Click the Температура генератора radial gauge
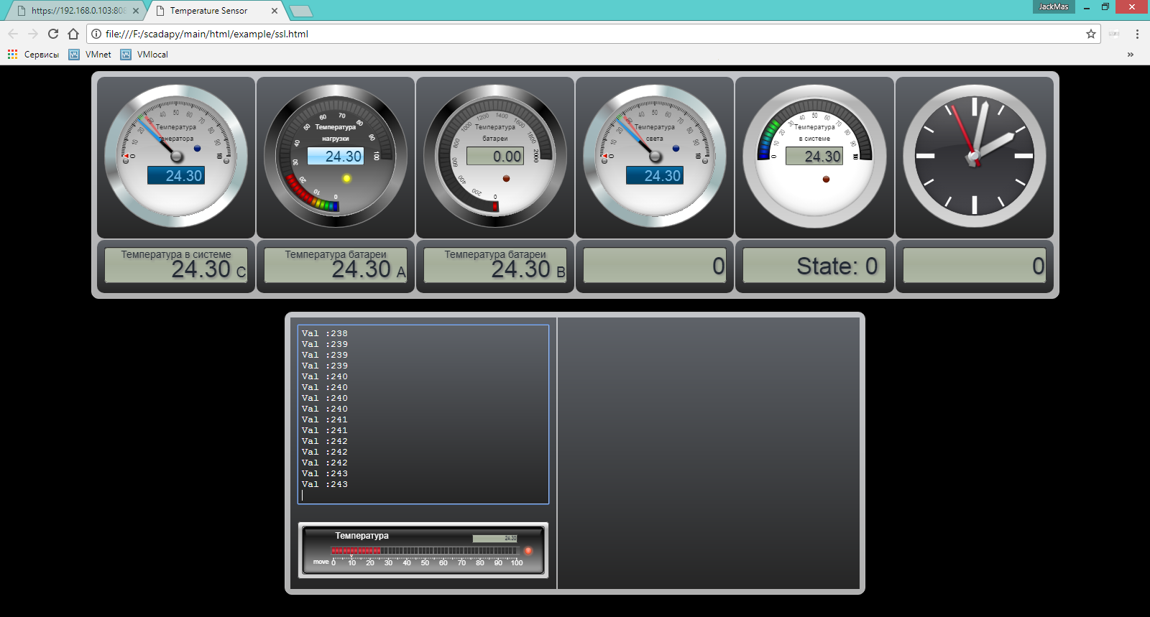This screenshot has width=1150, height=617. coord(176,157)
